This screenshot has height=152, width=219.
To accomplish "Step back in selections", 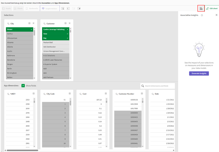I will tap(68, 9).
